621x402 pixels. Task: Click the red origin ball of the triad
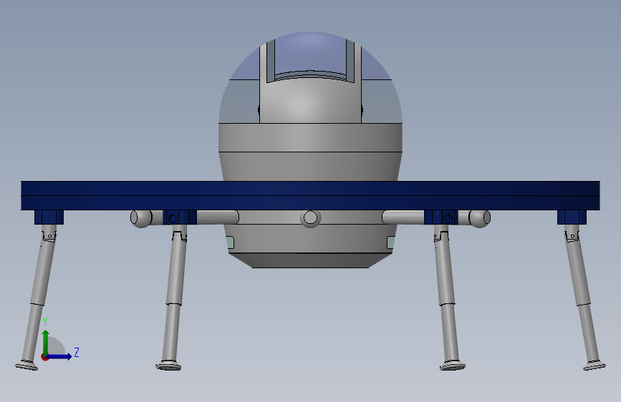(x=44, y=357)
